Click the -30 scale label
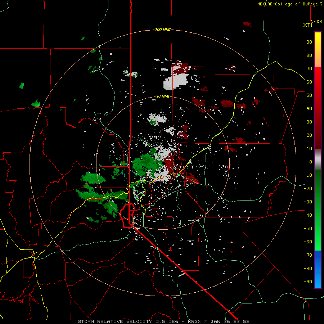Viewport: 324px width, 324px height. [308, 202]
